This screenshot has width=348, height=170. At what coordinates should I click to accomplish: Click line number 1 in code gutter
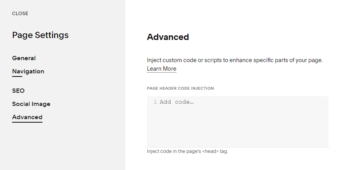(155, 102)
